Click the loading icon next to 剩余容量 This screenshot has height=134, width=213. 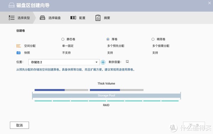(x=127, y=62)
